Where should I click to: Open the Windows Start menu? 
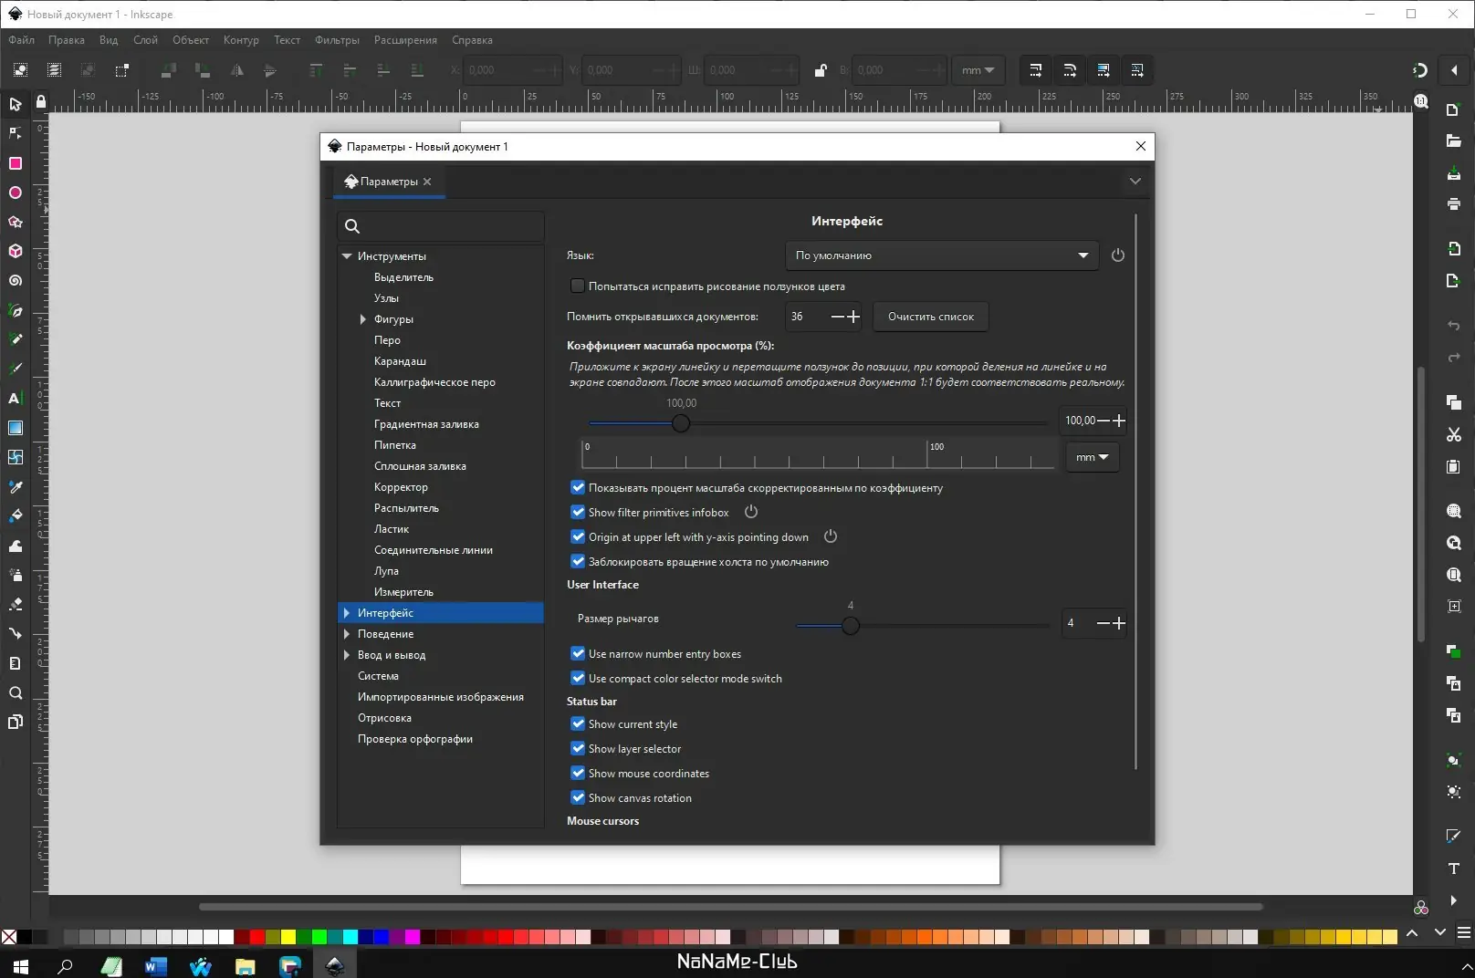coord(20,965)
